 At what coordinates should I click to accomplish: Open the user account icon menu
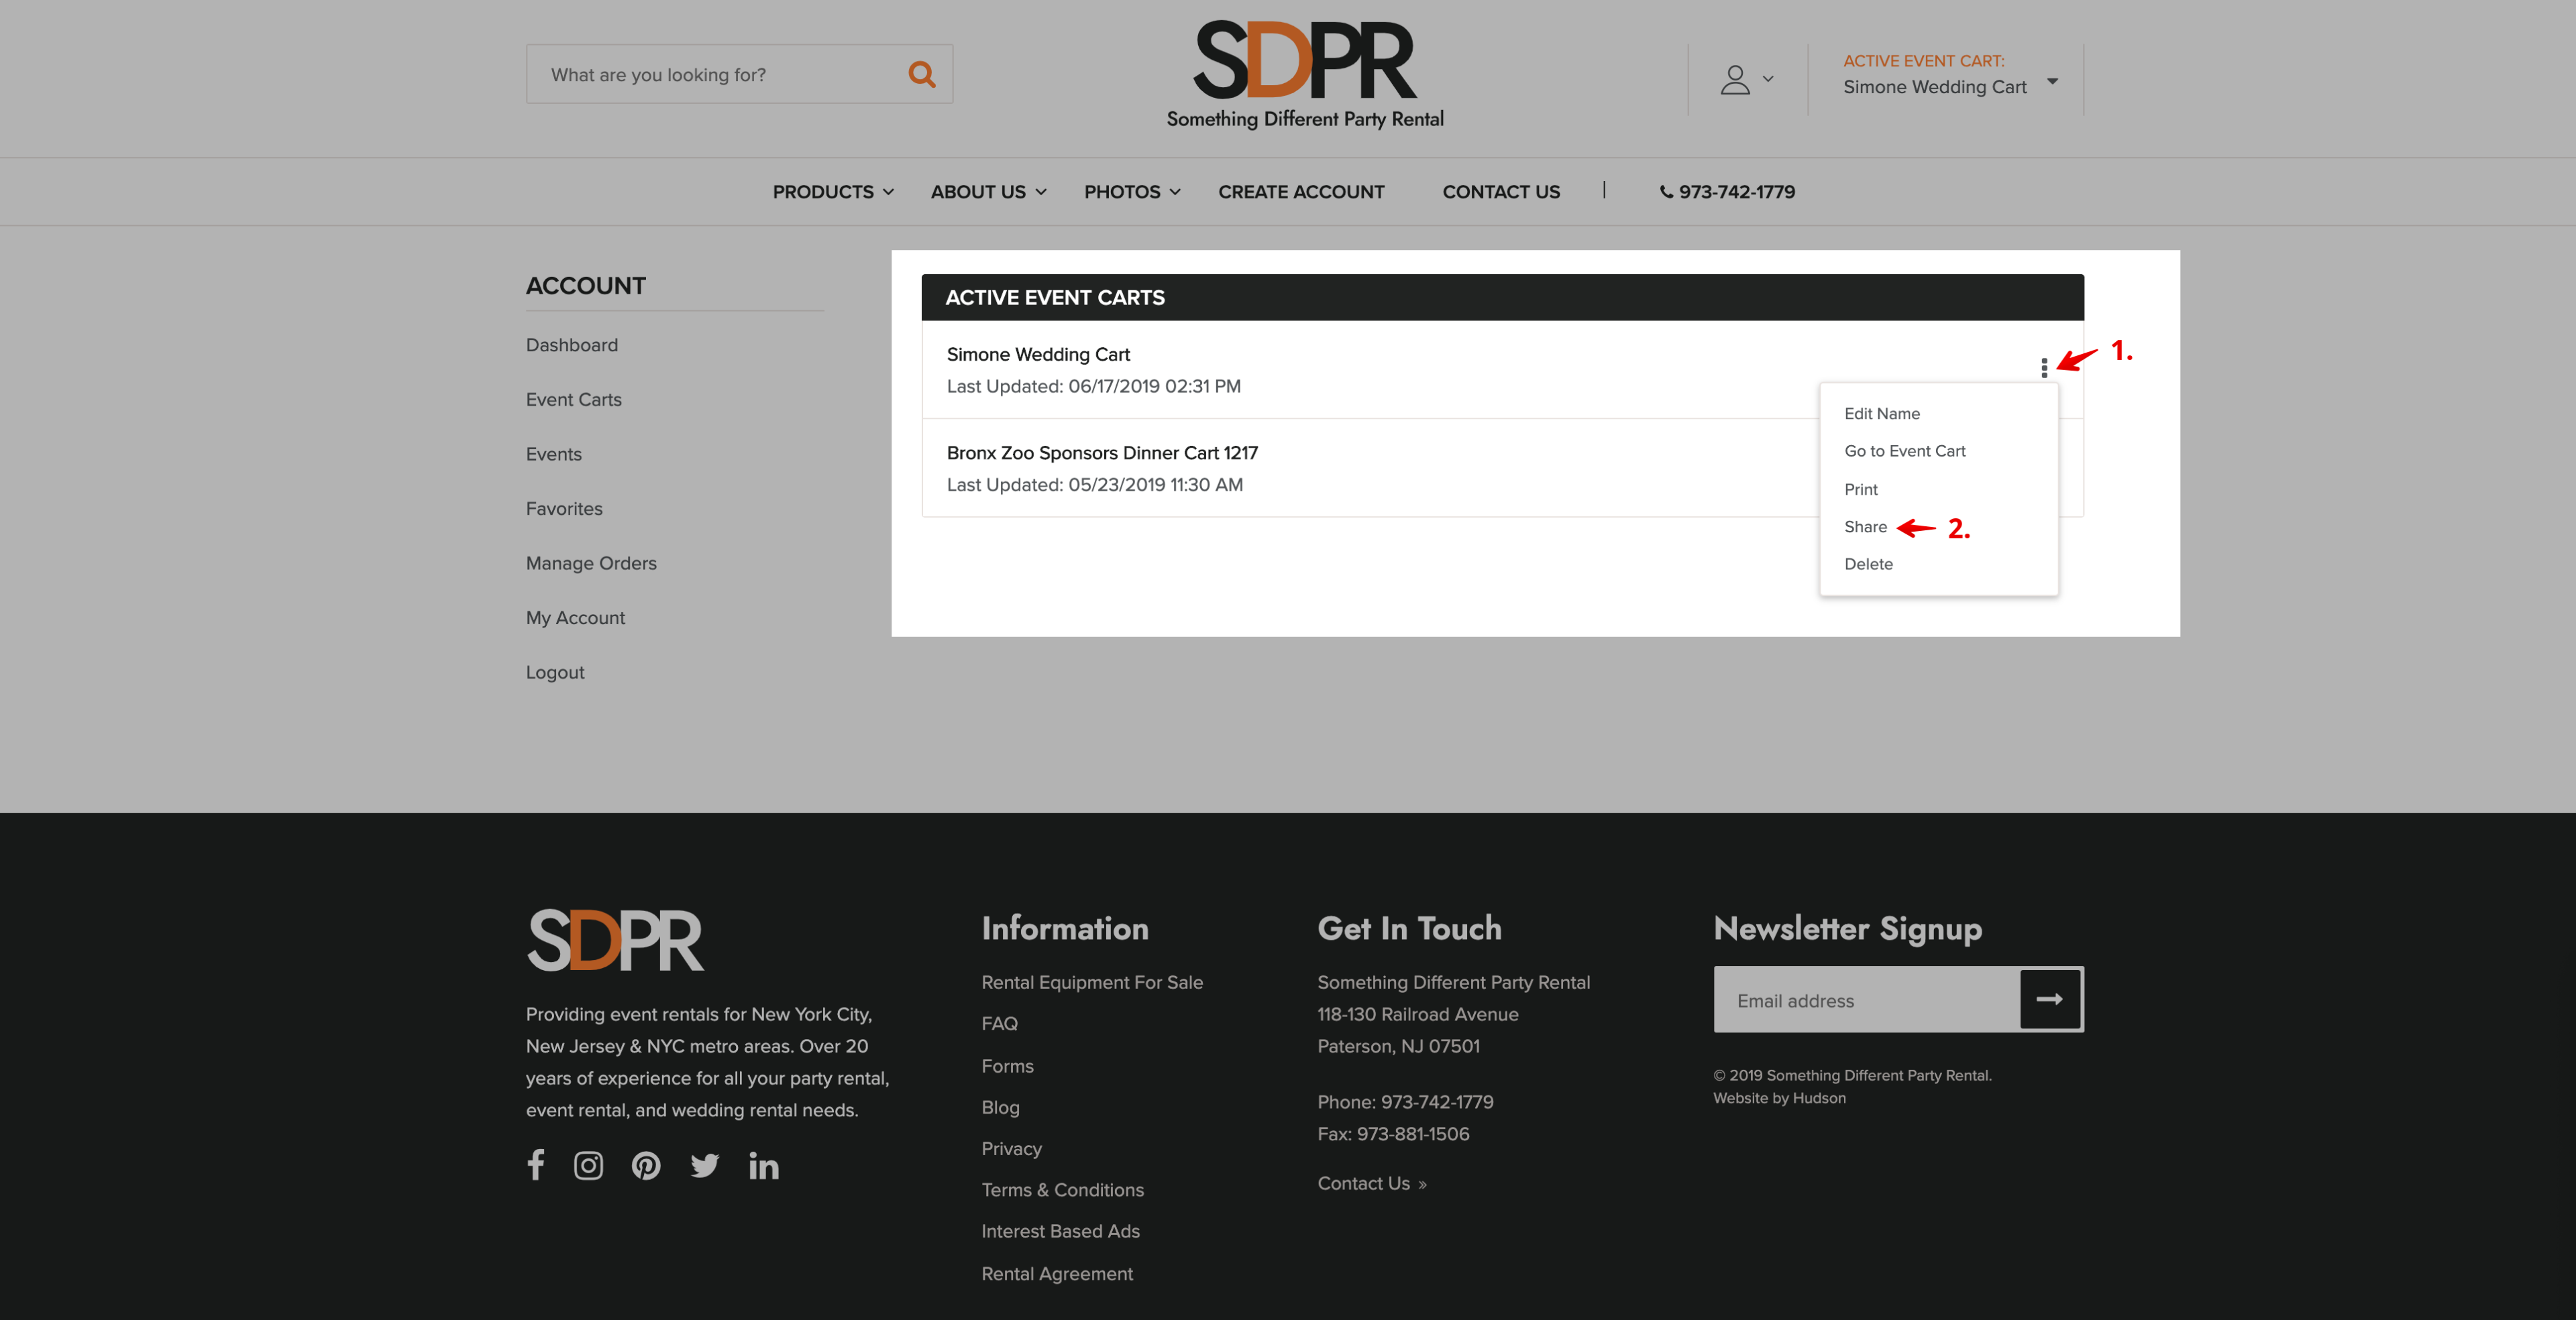tap(1745, 79)
